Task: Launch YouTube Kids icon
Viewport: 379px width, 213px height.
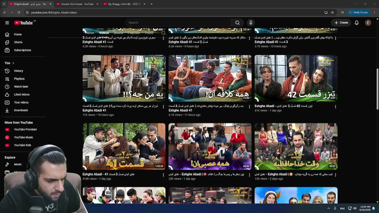Action: click(7, 145)
